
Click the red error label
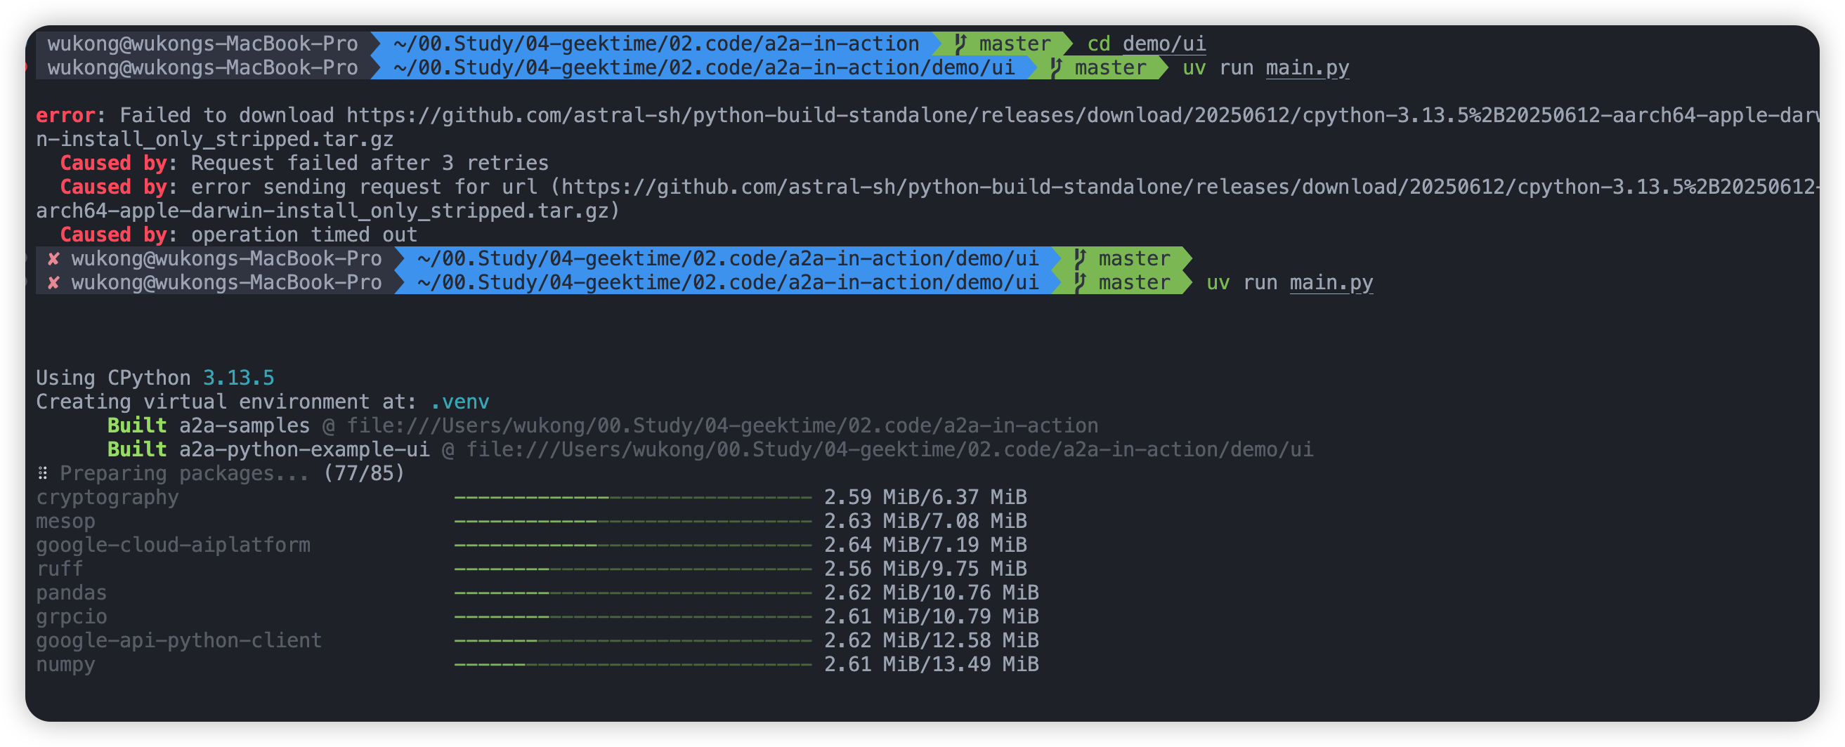click(65, 115)
